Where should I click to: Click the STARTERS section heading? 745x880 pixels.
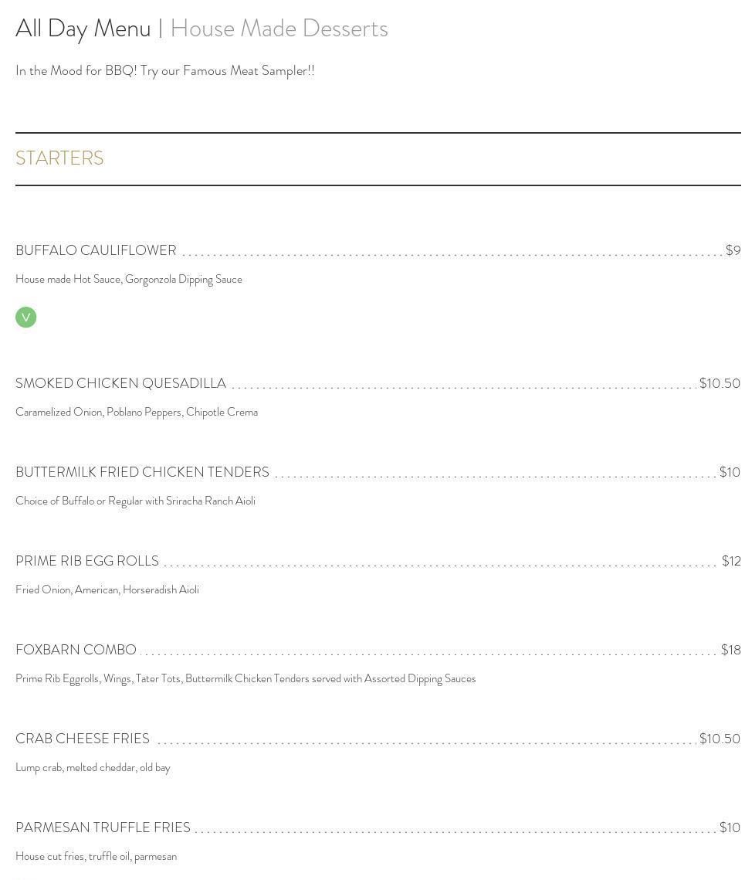tap(59, 158)
